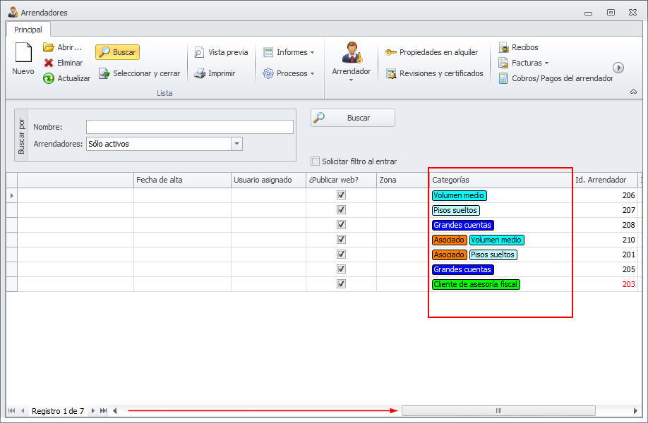Image resolution: width=648 pixels, height=423 pixels.
Task: Click Pisos sueltos tag in row 207
Action: coord(455,210)
